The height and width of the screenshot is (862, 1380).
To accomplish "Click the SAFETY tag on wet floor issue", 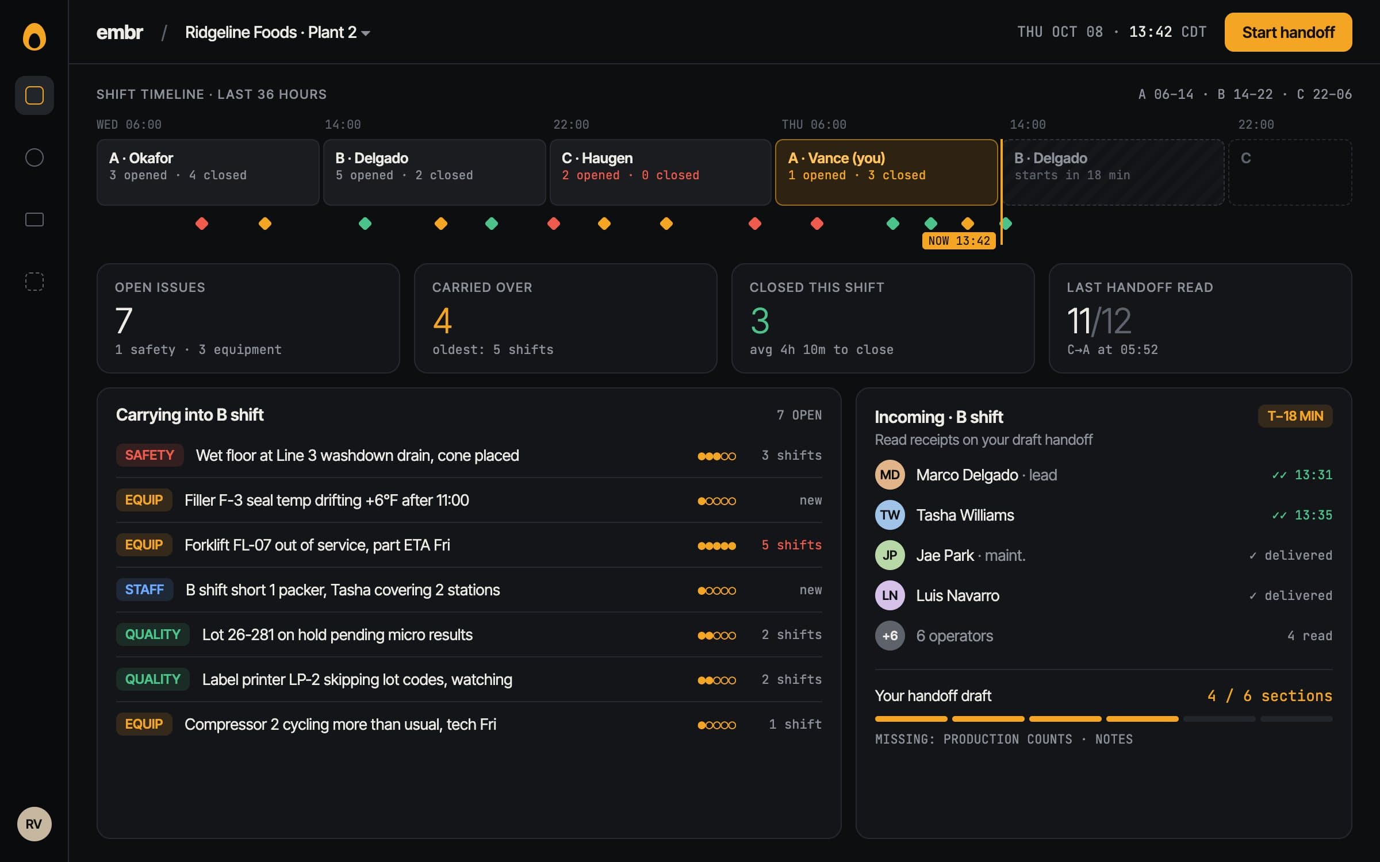I will point(149,455).
